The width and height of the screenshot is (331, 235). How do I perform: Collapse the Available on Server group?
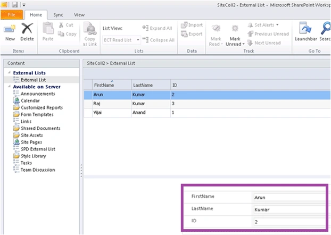coord(9,87)
